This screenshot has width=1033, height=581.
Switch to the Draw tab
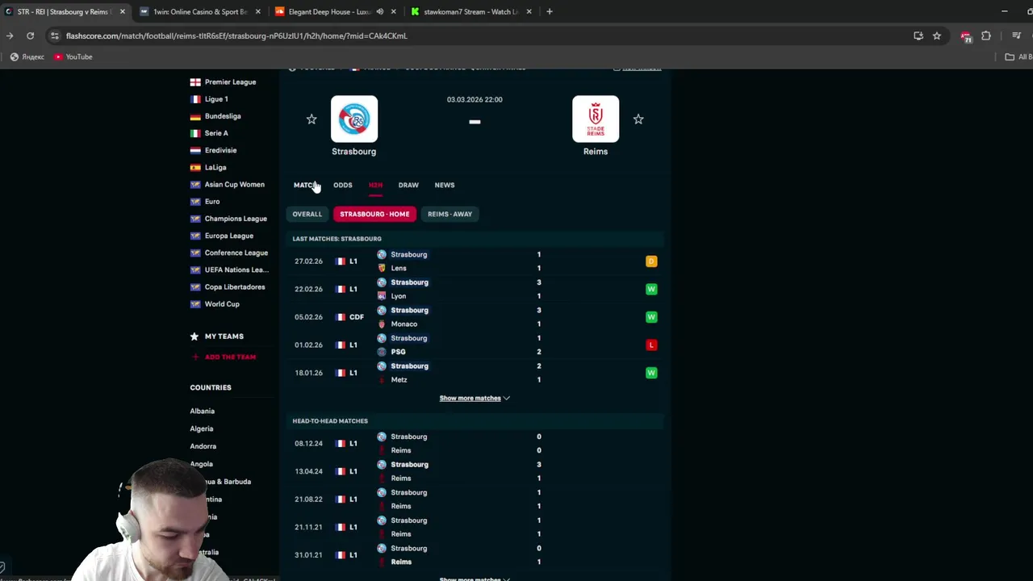[x=408, y=185]
